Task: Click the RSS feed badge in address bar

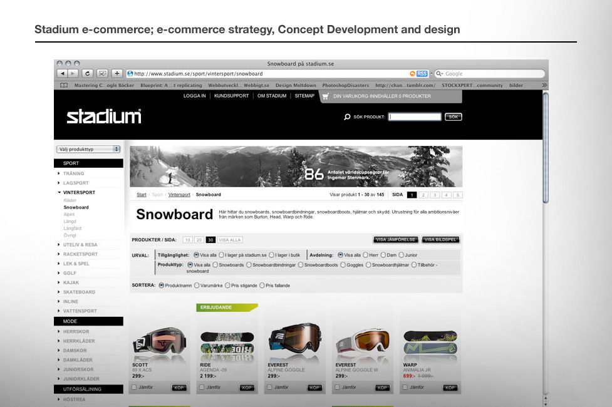Action: pos(422,74)
